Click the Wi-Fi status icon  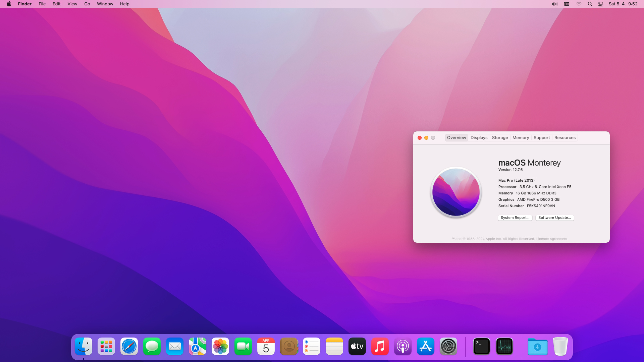tap(579, 4)
